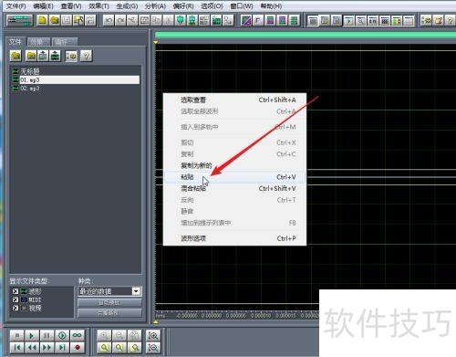Click the Pause transport button
Viewport: 456px width, 357px height.
click(47, 335)
